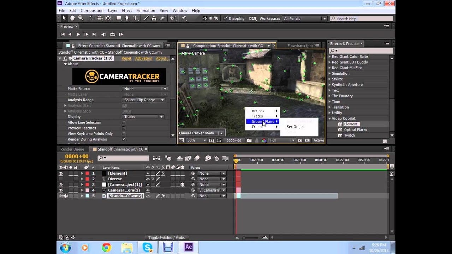Open Parent dropdown for Diverse layer
The width and height of the screenshot is (452, 254).
(211, 179)
